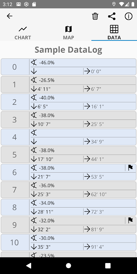Open the info circle icon
The height and width of the screenshot is (274, 137).
129,16
